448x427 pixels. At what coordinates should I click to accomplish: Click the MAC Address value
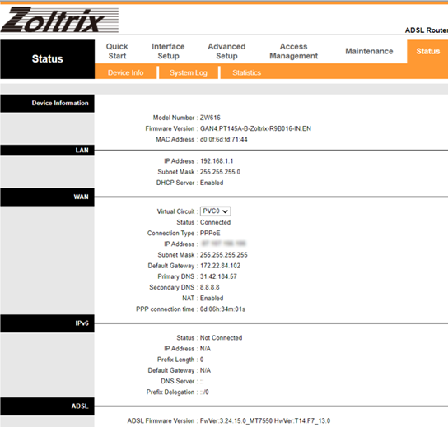click(224, 139)
